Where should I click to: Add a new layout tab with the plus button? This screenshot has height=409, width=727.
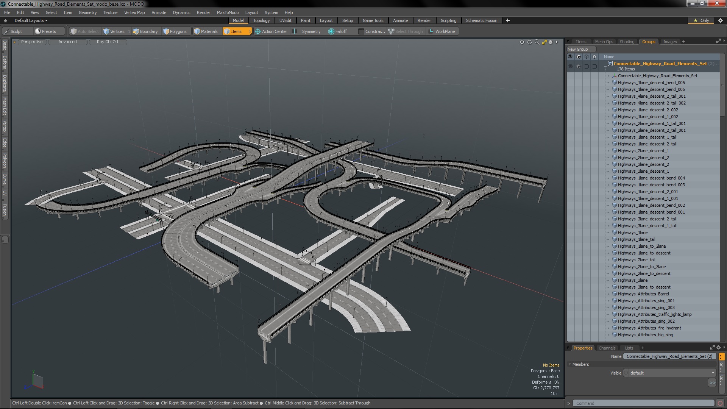coord(508,20)
